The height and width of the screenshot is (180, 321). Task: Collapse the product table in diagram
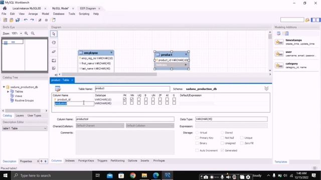pyautogui.click(x=186, y=54)
